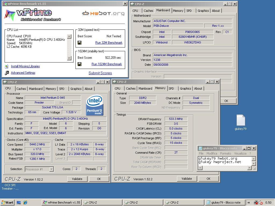The image size is (275, 206).
Task: Click Install Missing Libraries link
Action: click(25, 66)
